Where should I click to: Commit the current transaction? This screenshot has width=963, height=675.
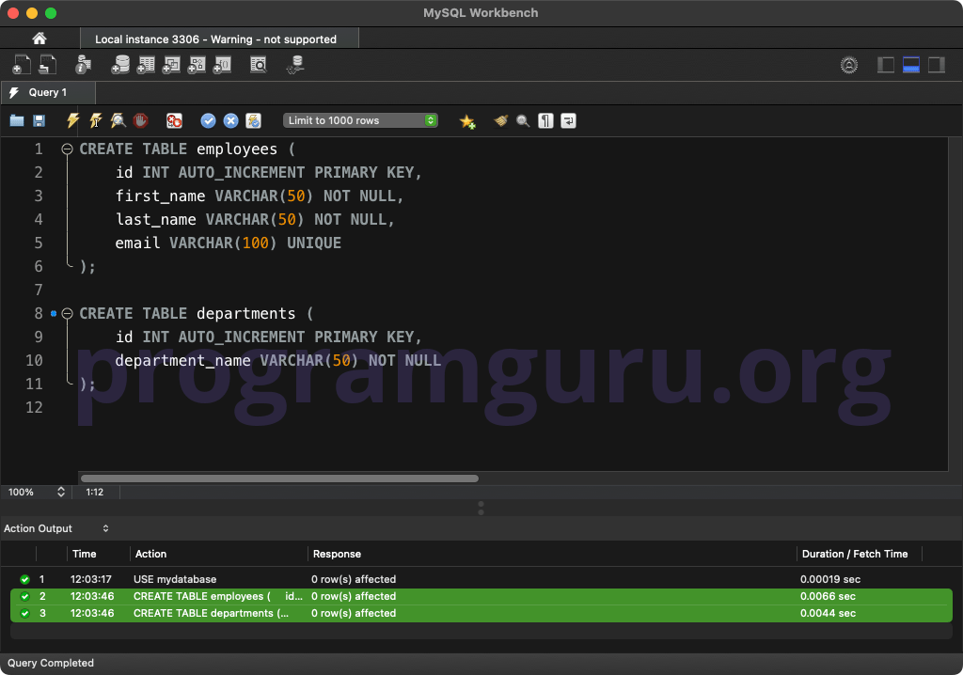coord(208,120)
